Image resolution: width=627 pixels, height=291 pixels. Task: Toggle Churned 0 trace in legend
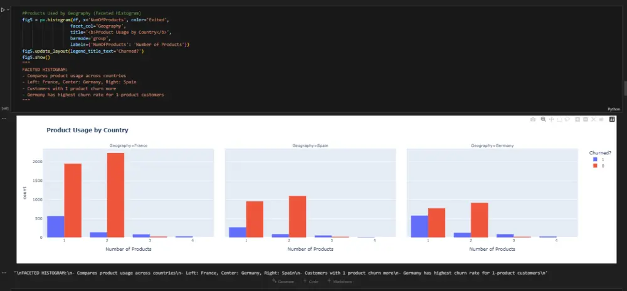(x=599, y=166)
